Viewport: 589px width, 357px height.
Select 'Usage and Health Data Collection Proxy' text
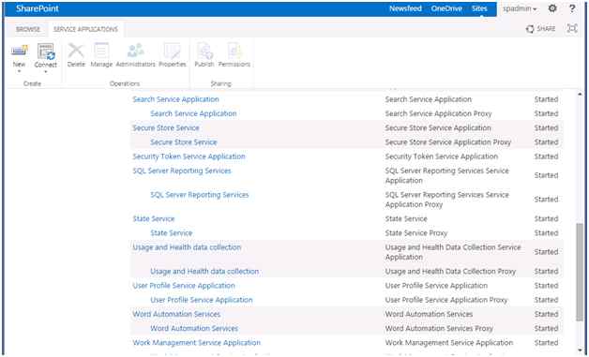click(450, 272)
